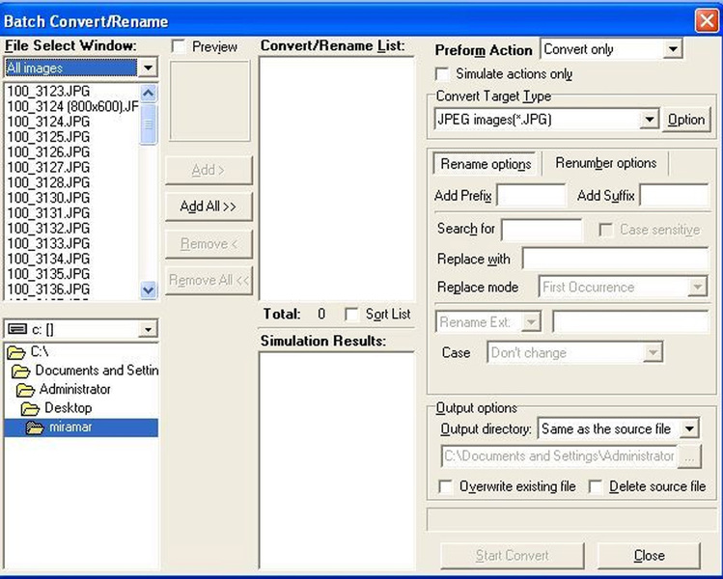Select Documents and Settings folder row
The image size is (723, 579).
pos(81,372)
